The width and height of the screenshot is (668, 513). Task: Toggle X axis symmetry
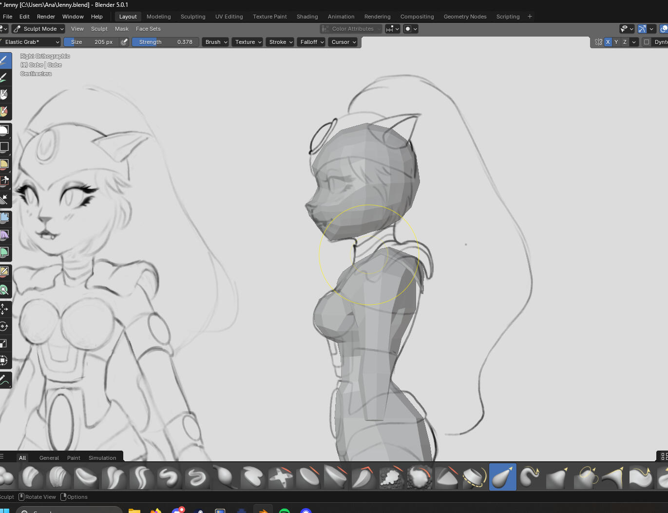click(x=608, y=42)
